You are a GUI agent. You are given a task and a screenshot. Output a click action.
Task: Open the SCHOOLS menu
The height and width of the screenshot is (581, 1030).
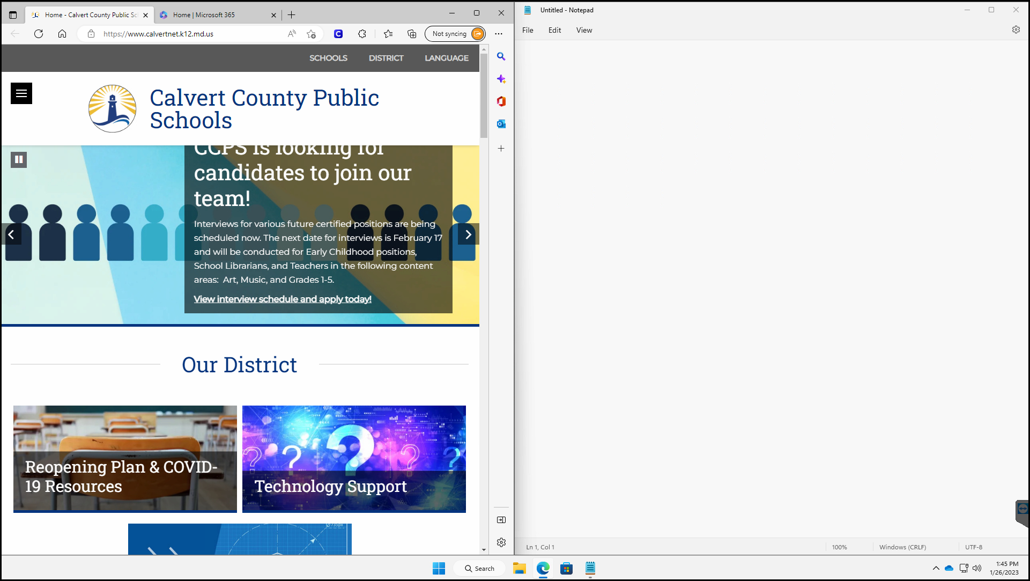pos(328,58)
